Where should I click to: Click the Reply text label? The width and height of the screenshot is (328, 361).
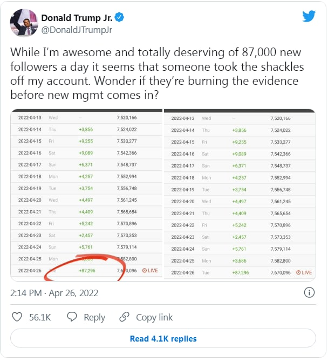point(94,318)
